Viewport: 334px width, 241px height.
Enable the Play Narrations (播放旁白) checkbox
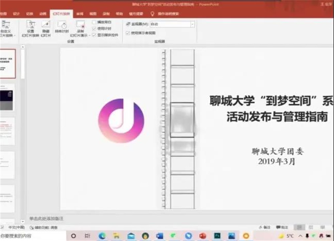point(94,22)
